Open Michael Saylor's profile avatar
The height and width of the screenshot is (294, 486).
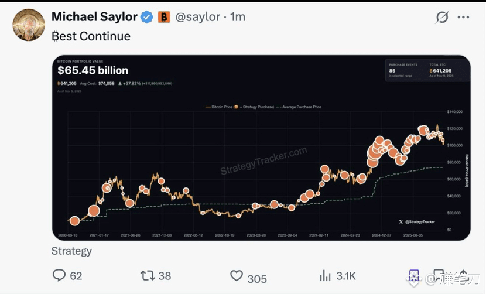(29, 25)
